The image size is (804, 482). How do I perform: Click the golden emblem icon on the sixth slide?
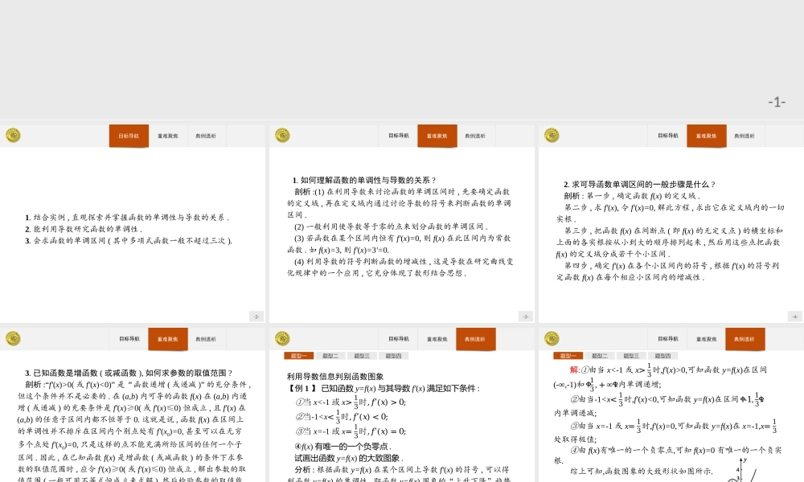click(552, 339)
